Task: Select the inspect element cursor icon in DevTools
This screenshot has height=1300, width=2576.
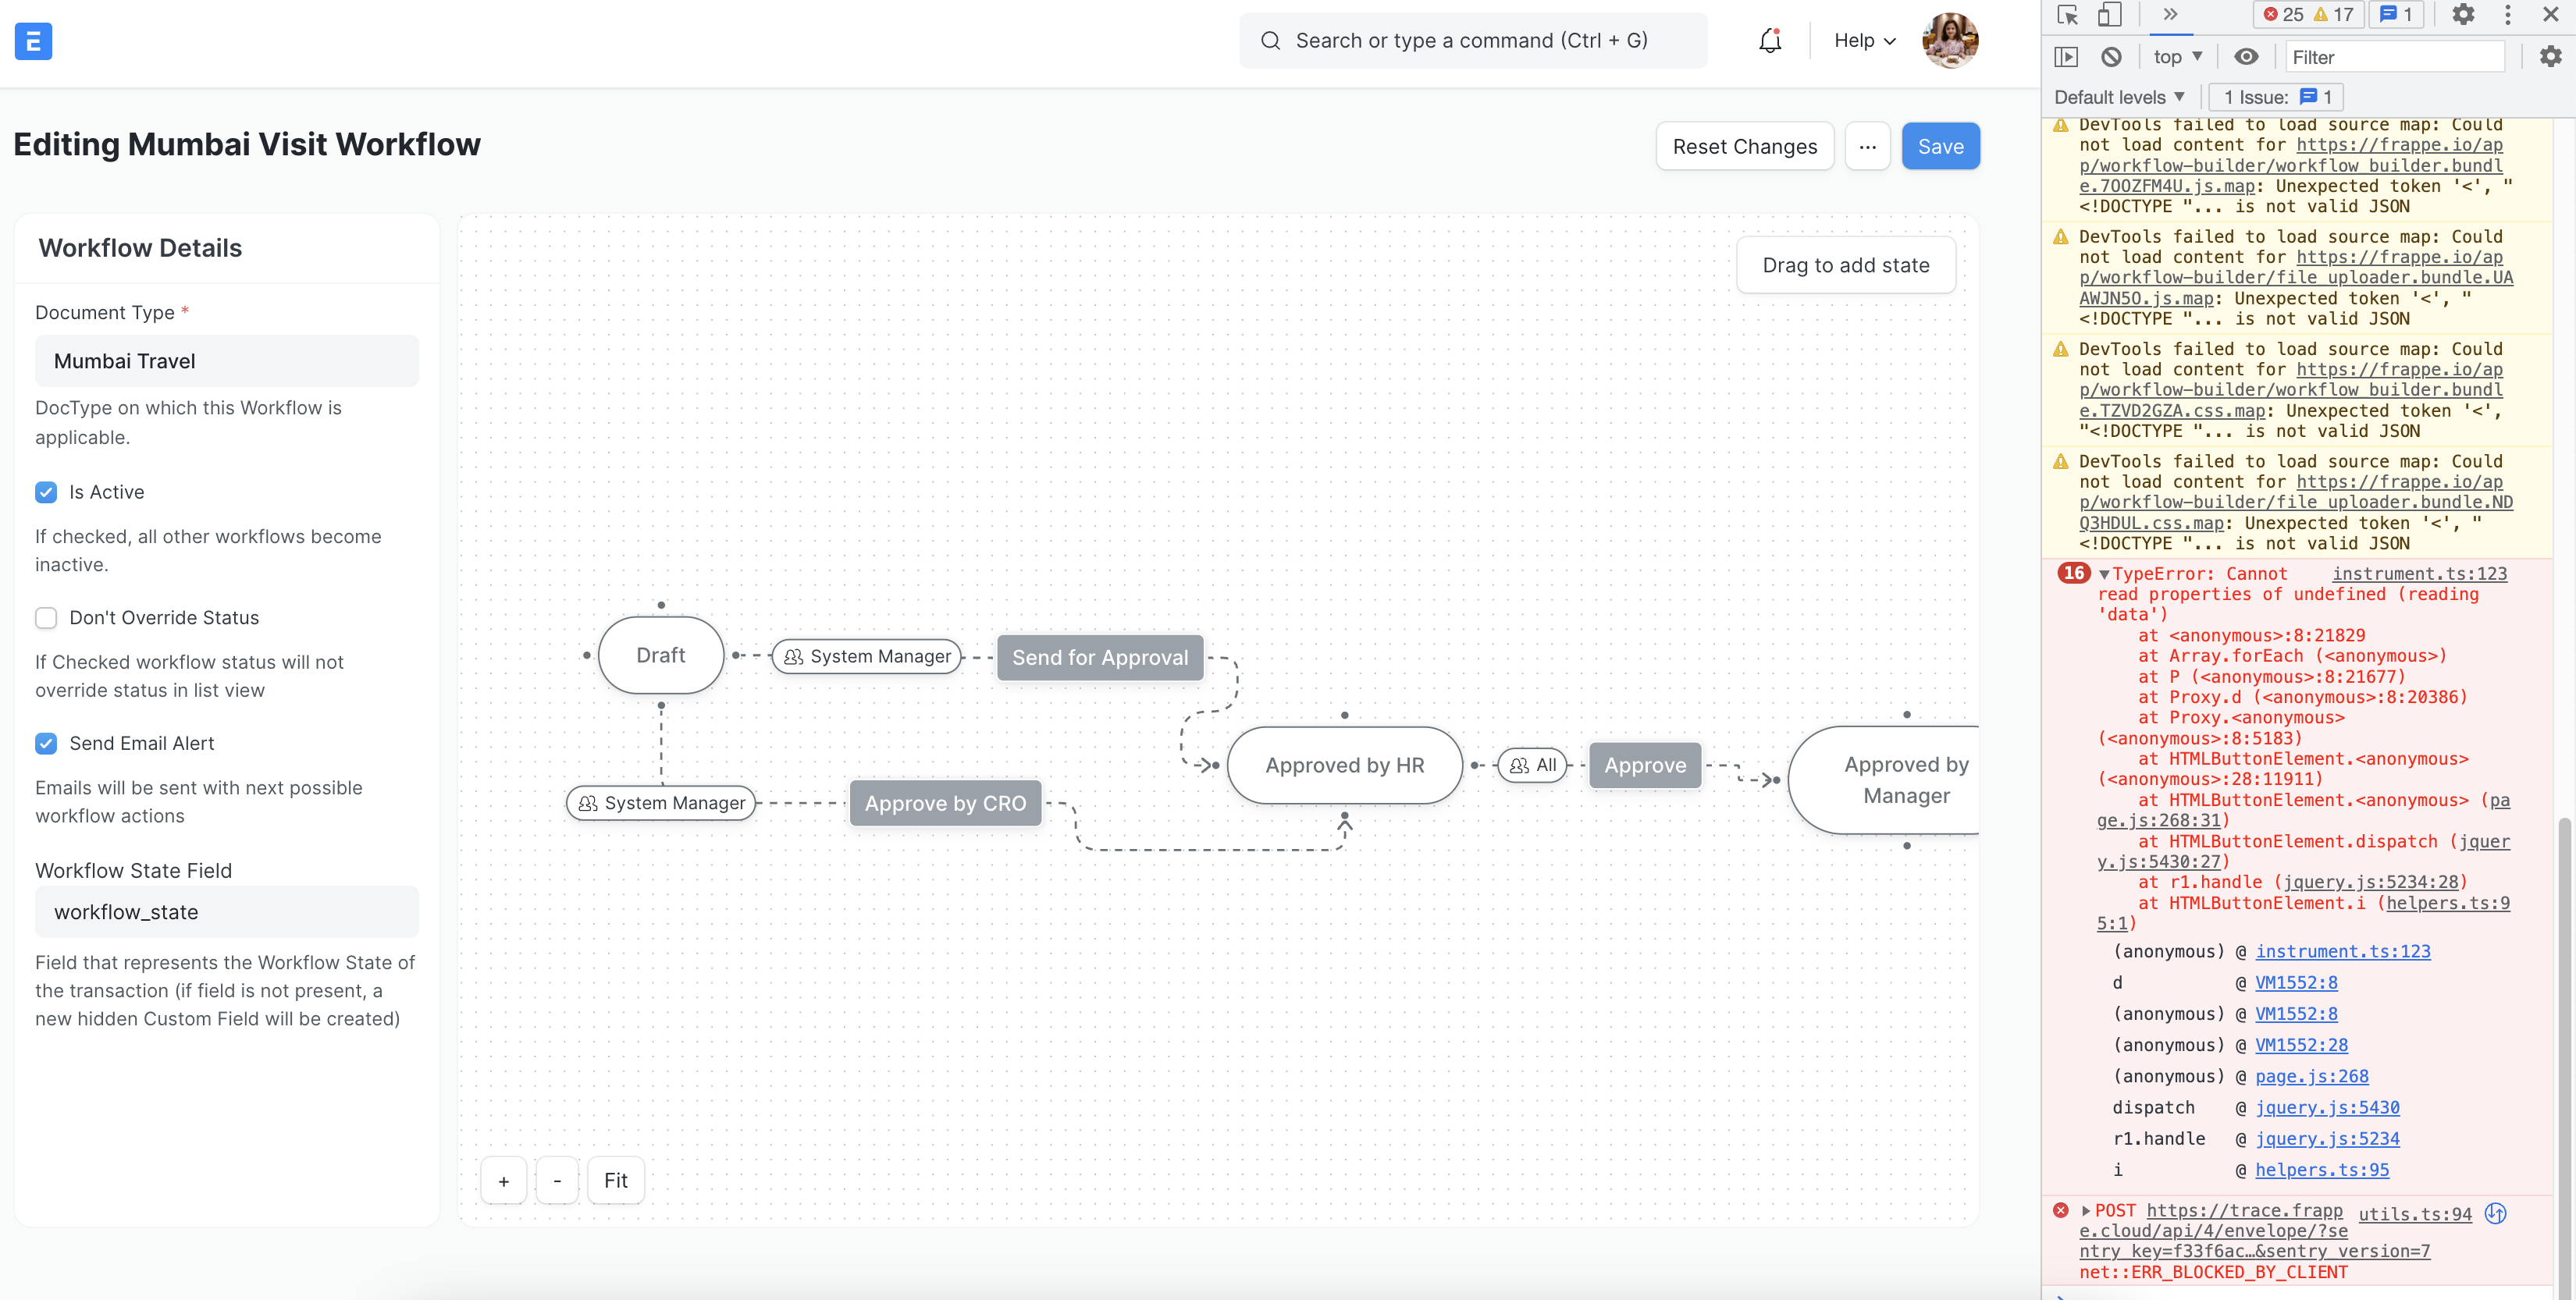Action: (2067, 15)
